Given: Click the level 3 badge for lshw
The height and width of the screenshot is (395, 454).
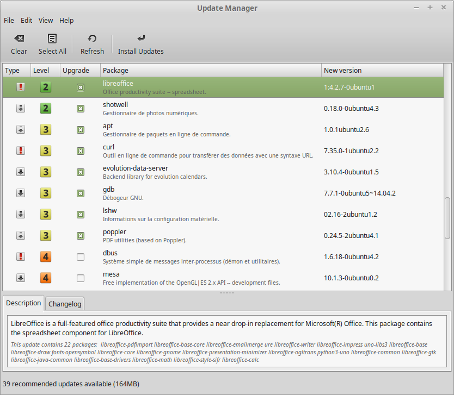Looking at the screenshot, I should point(46,214).
